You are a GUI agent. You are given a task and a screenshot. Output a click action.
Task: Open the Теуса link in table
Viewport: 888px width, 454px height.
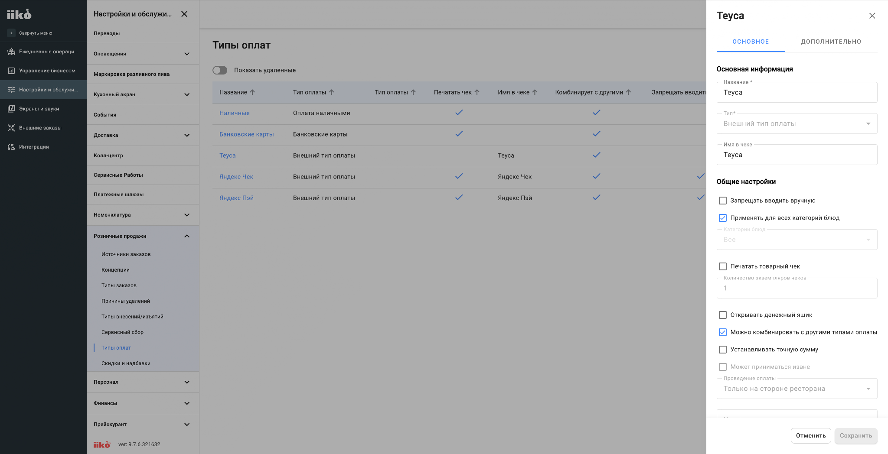pyautogui.click(x=228, y=156)
